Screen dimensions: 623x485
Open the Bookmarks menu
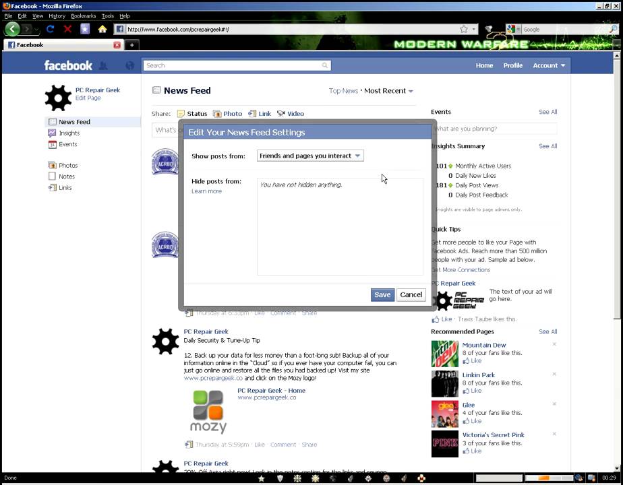pos(84,16)
